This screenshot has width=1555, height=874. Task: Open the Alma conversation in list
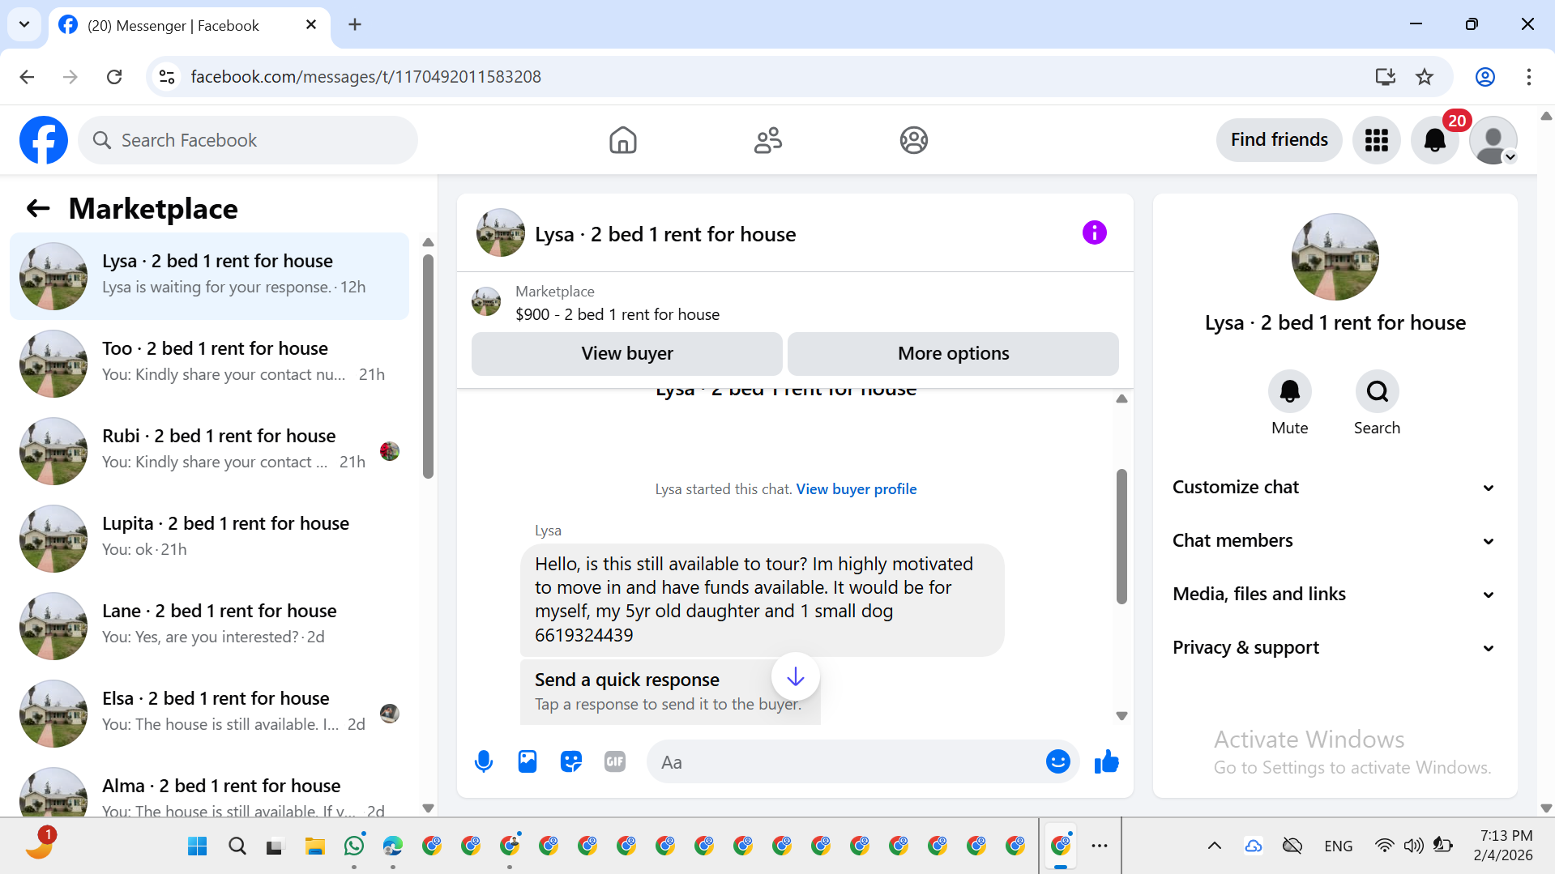[209, 787]
